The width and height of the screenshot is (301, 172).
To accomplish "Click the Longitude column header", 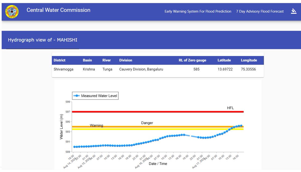I will (x=249, y=60).
